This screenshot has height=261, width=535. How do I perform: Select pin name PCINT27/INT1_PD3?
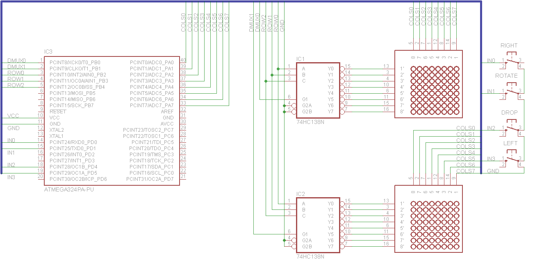pos(72,160)
